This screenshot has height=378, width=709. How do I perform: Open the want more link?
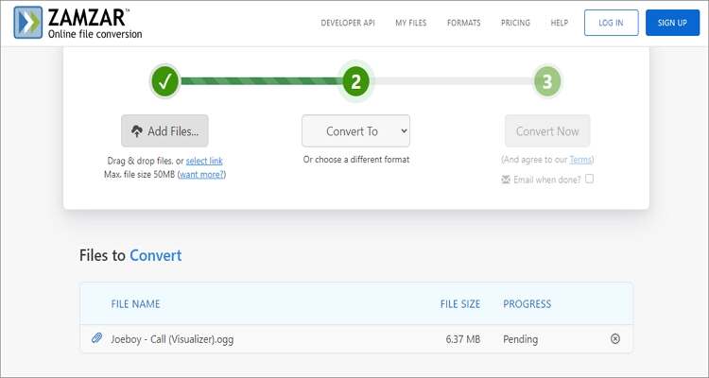[x=202, y=175]
